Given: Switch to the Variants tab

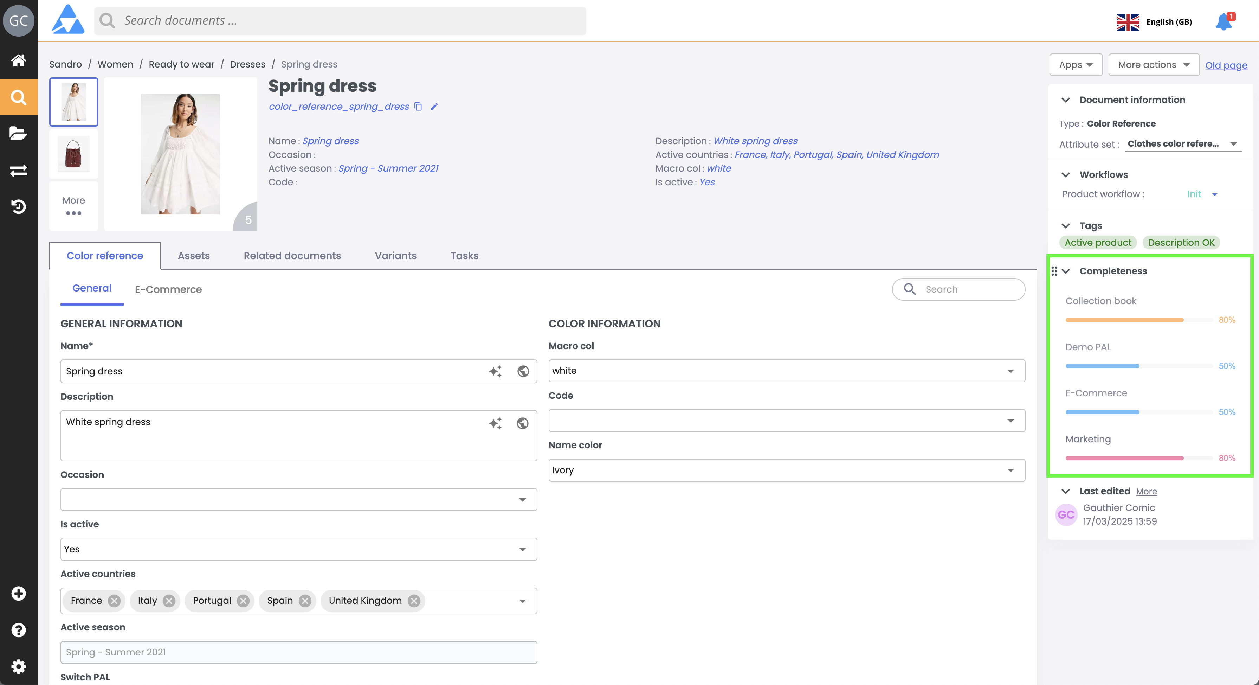Looking at the screenshot, I should tap(395, 256).
